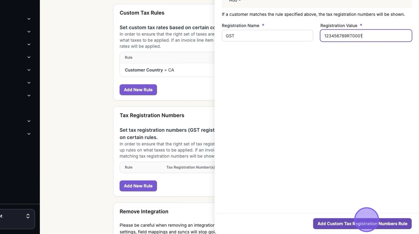Expand the fourth sidebar menu chevron
This screenshot has height=234, width=419.
[x=29, y=57]
